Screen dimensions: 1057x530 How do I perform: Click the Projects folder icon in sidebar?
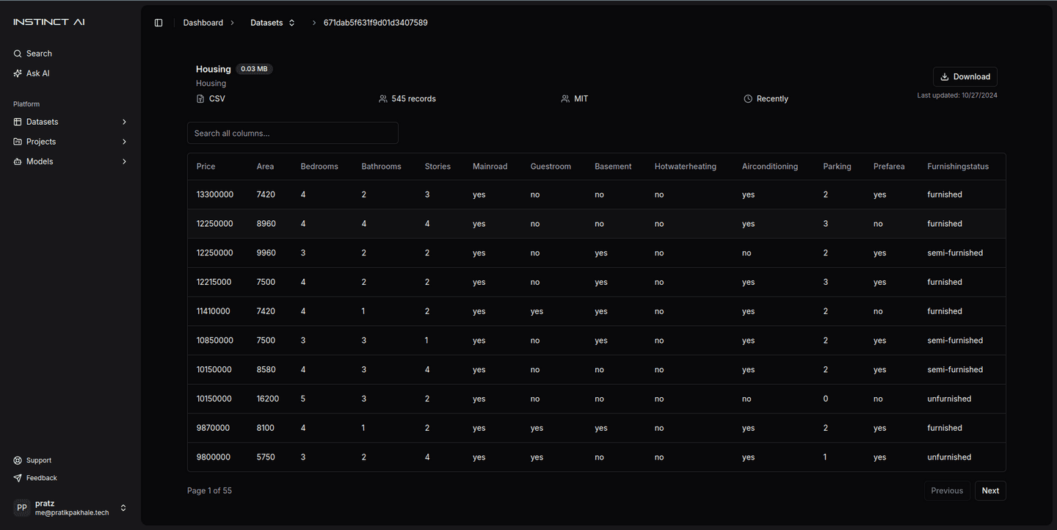[18, 142]
